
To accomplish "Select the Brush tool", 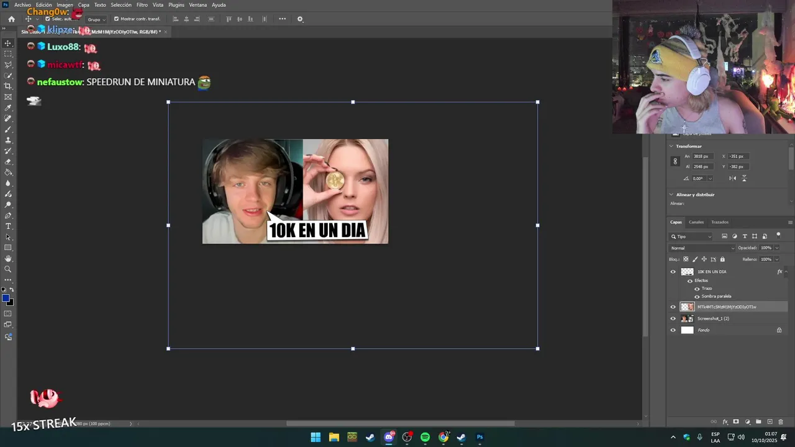I will click(8, 129).
